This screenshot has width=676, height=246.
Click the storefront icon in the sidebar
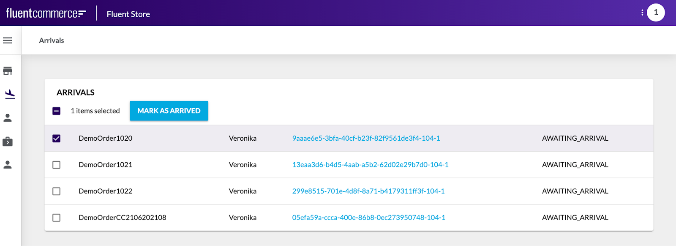tap(8, 71)
